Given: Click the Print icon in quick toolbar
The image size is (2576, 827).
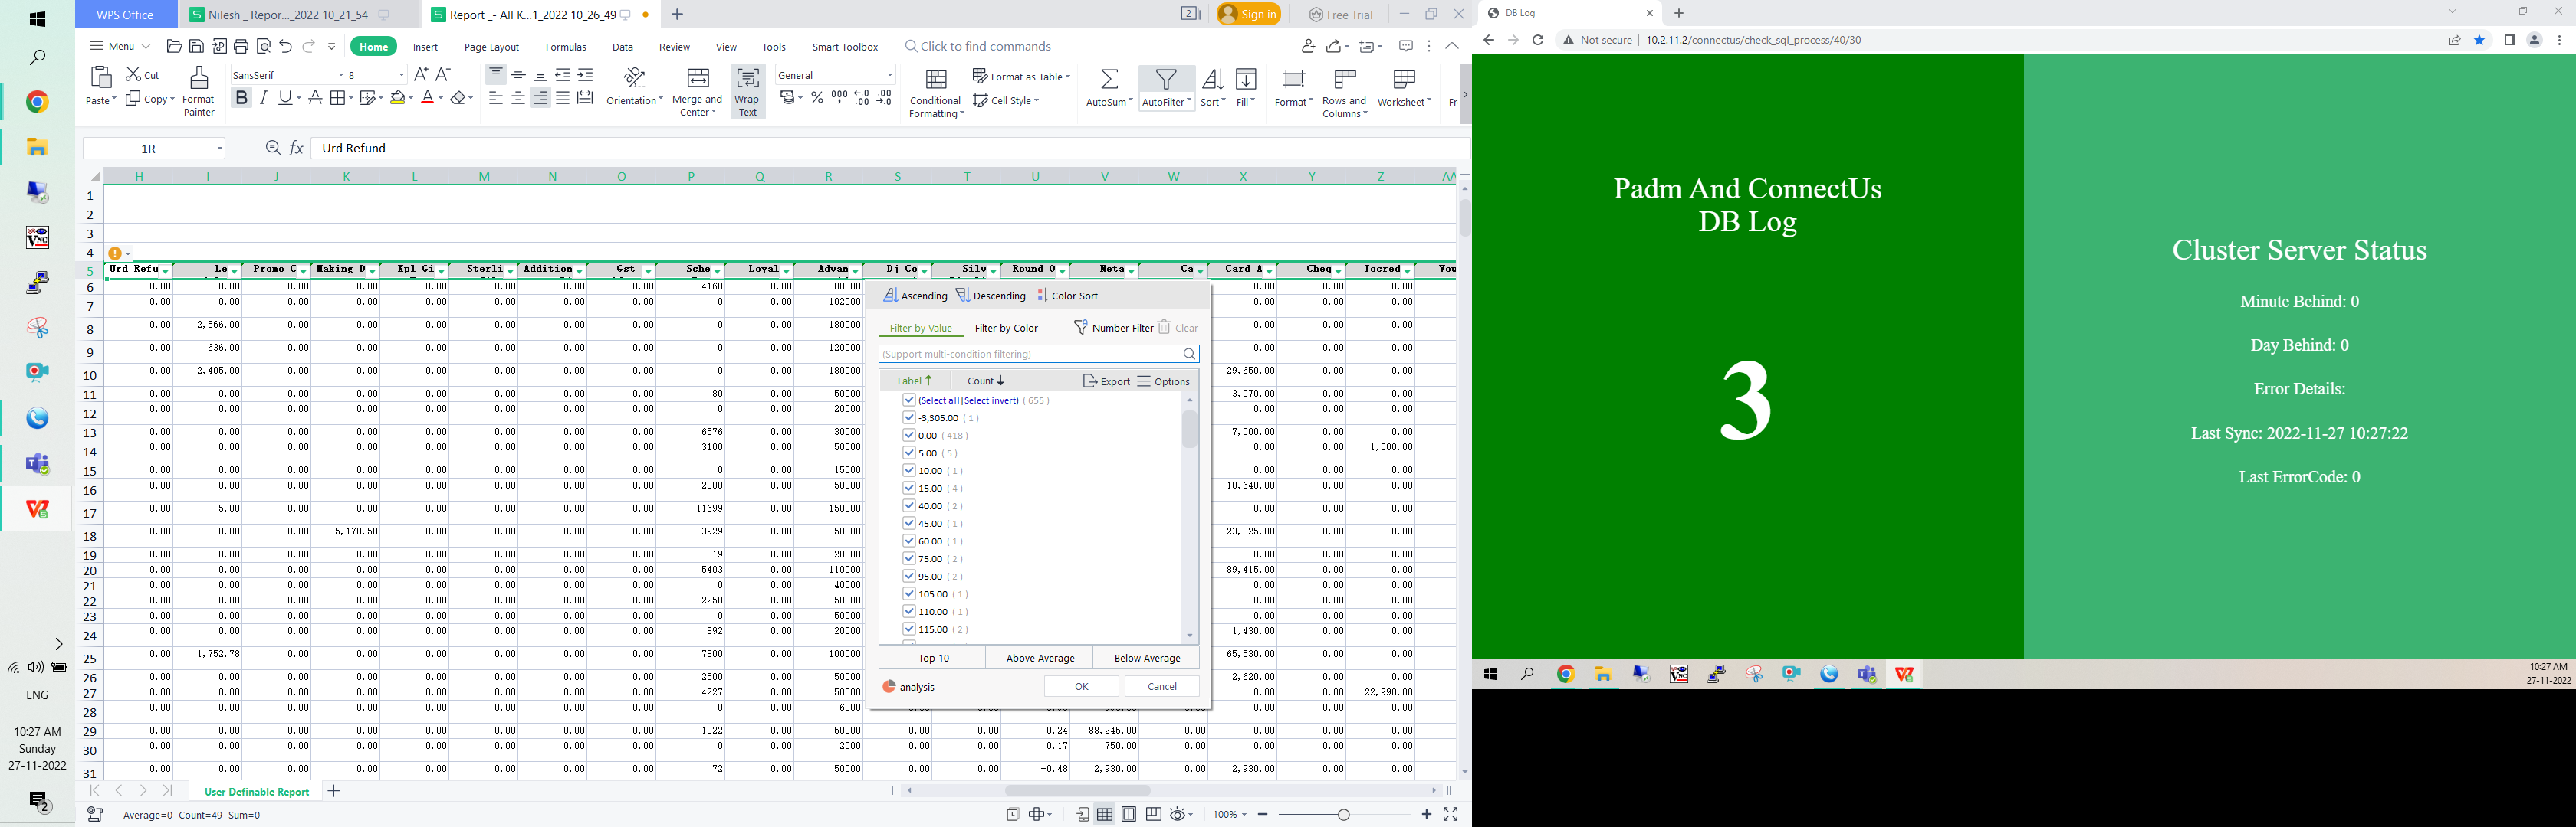Looking at the screenshot, I should 241,46.
